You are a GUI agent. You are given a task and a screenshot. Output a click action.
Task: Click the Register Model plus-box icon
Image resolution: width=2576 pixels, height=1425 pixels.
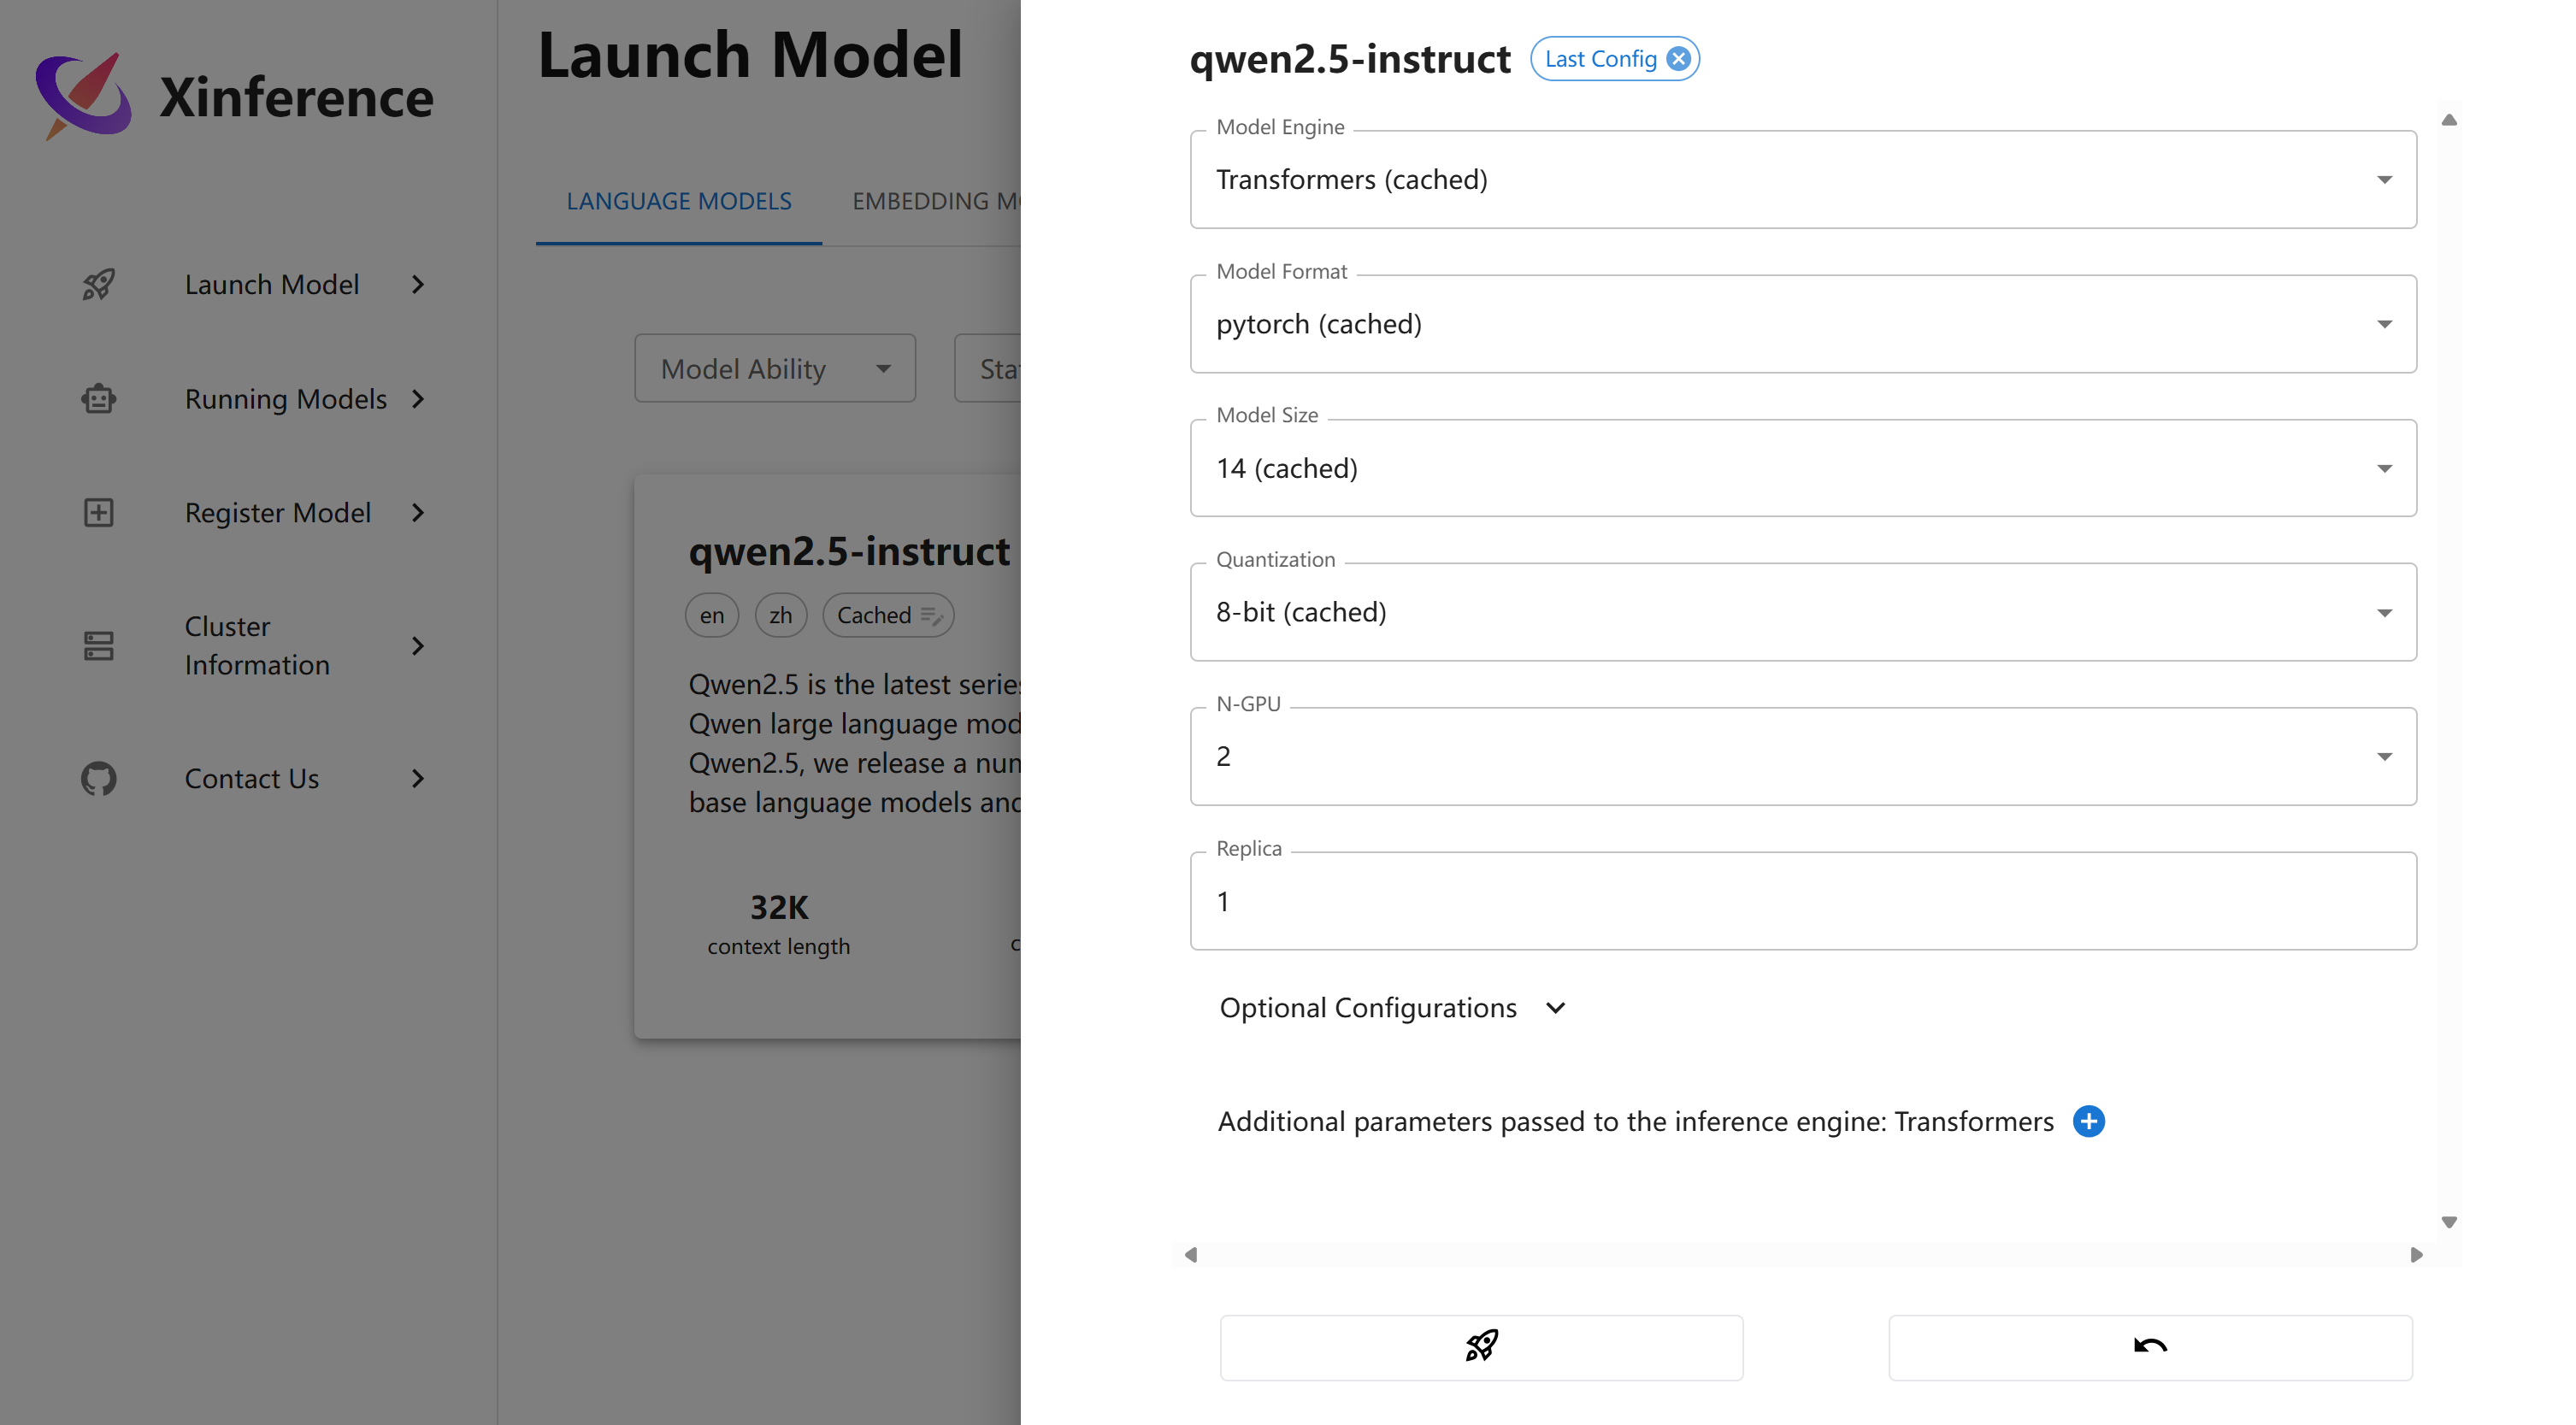coord(98,513)
